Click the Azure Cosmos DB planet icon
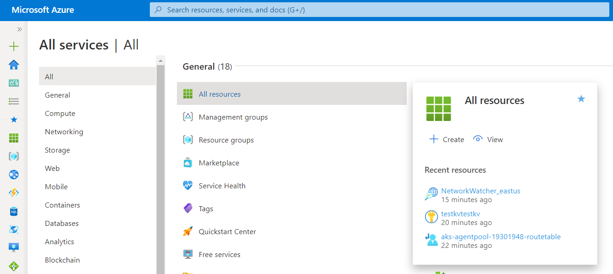Viewport: 613px width, 274px height. (x=14, y=229)
